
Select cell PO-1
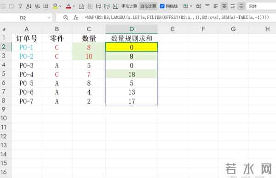(27, 47)
